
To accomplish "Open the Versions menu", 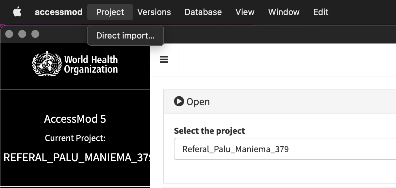I will 154,12.
